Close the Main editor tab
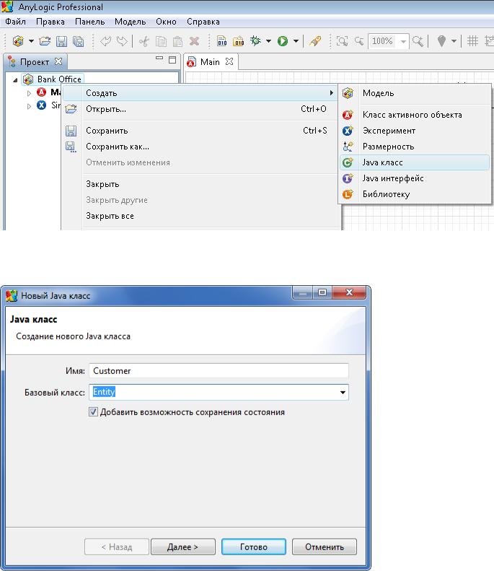This screenshot has height=571, width=494. tap(229, 61)
